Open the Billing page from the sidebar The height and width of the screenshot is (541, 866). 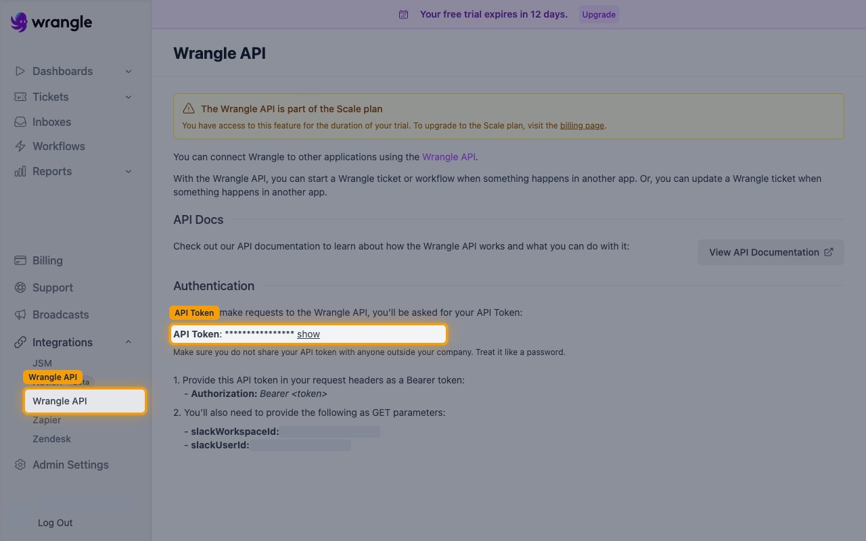(x=47, y=260)
